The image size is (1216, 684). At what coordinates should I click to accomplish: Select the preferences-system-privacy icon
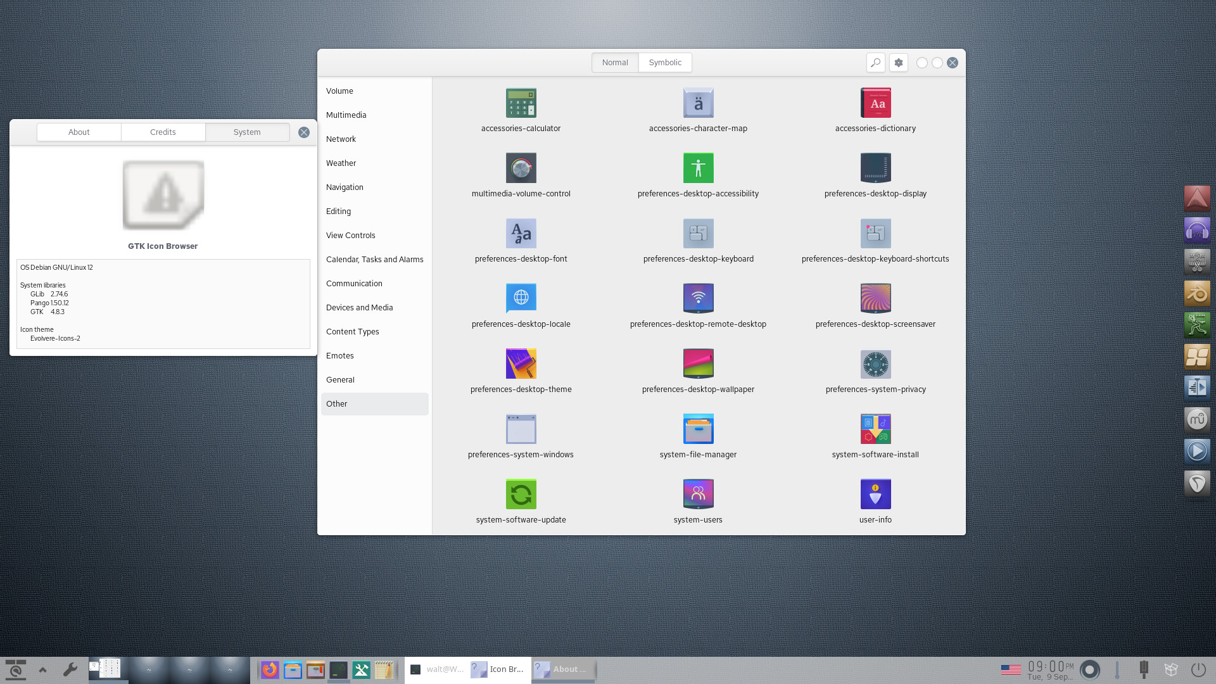875,364
